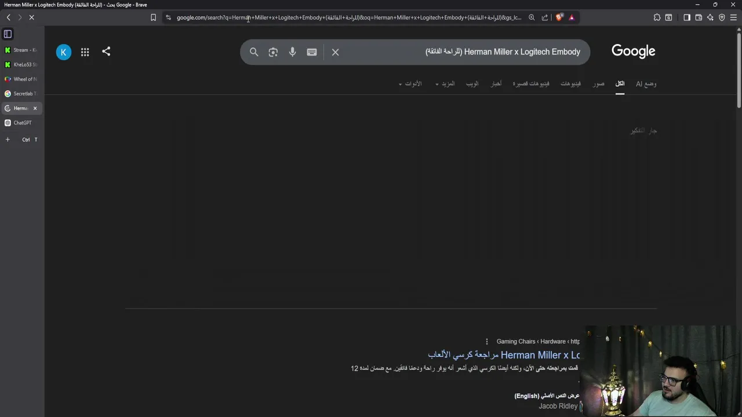Screen dimensions: 742x417
Task: Expand the الأدوات tools dropdown
Action: click(x=410, y=84)
